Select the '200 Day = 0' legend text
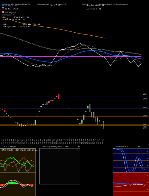 [10, 12]
